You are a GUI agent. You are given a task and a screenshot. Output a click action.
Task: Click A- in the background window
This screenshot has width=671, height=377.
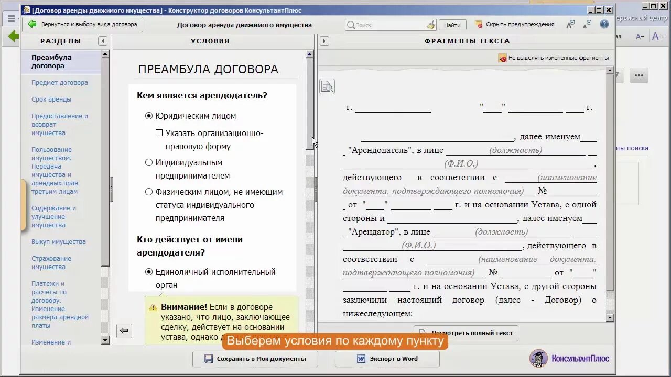point(640,36)
